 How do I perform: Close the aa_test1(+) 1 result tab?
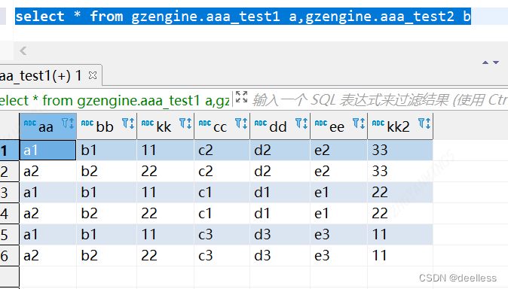[93, 75]
